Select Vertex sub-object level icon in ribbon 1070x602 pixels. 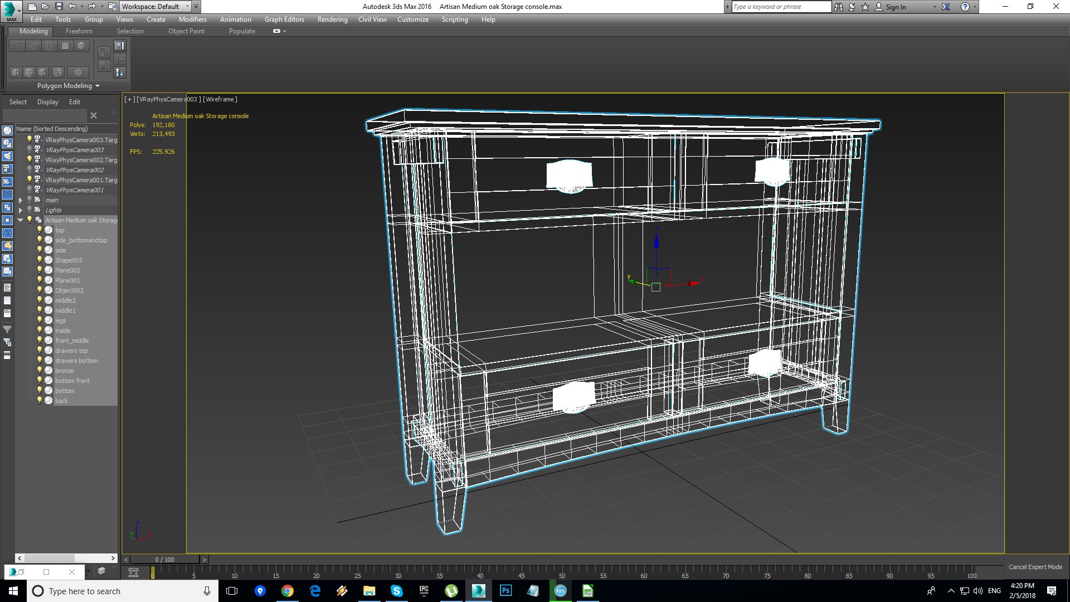click(x=17, y=46)
